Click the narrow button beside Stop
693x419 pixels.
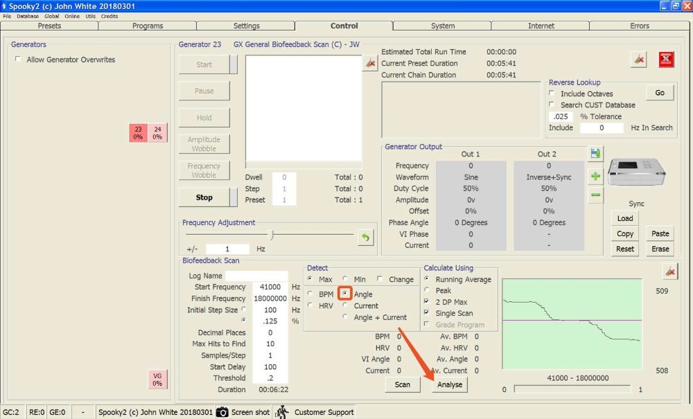click(234, 197)
